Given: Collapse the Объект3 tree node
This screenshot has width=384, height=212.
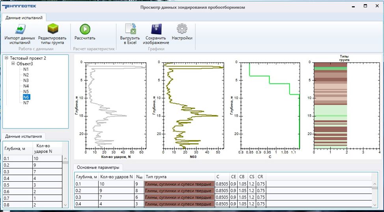Looking at the screenshot, I should pos(13,63).
